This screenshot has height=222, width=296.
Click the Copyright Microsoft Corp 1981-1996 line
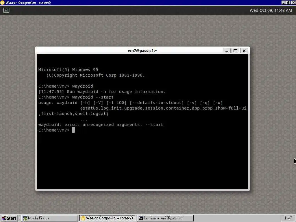[95, 75]
